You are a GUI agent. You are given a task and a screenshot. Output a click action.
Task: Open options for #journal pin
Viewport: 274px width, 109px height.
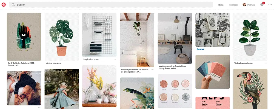click(x=228, y=49)
